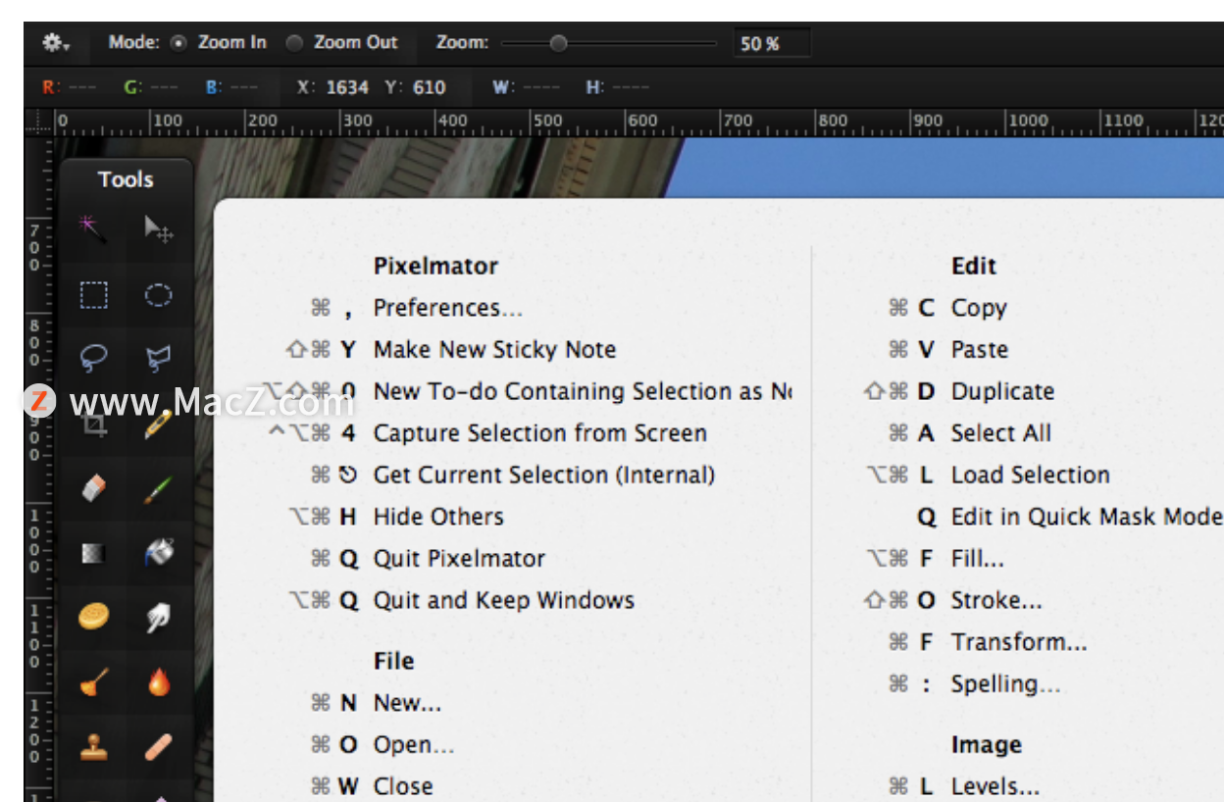
Task: Click the 50 % zoom field
Action: (772, 43)
